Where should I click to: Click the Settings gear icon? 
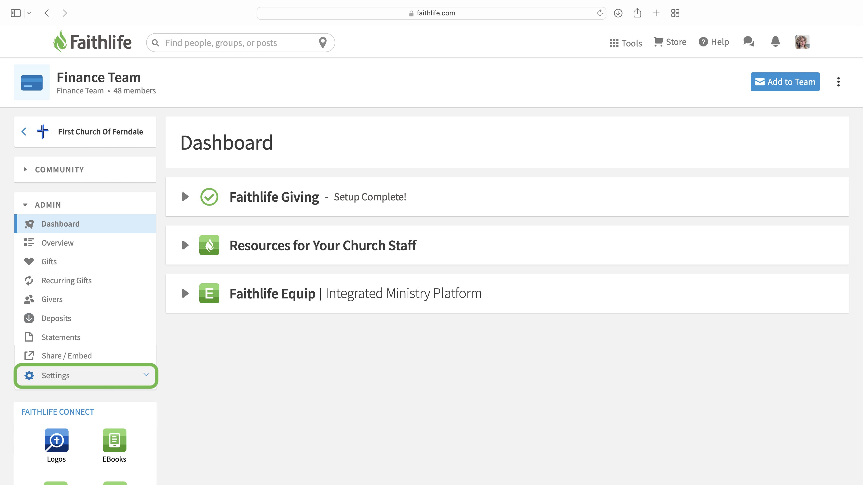[x=29, y=375]
